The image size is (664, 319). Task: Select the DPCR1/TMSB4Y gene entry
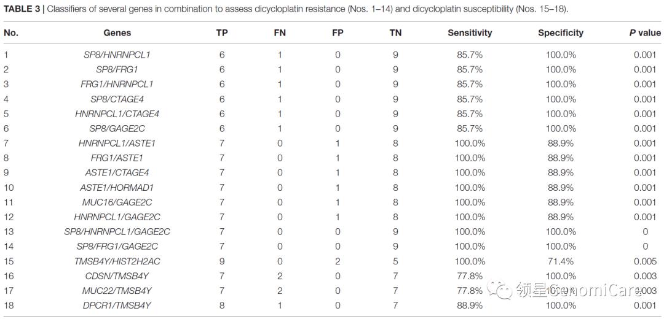coord(117,305)
